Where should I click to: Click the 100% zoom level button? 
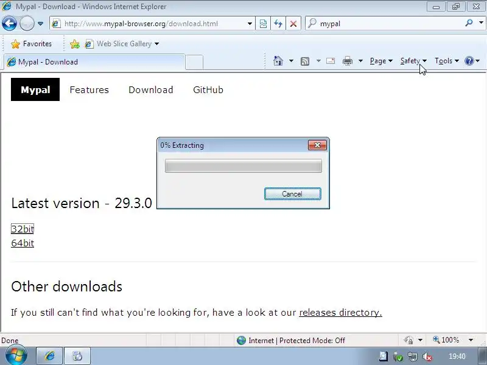446,340
